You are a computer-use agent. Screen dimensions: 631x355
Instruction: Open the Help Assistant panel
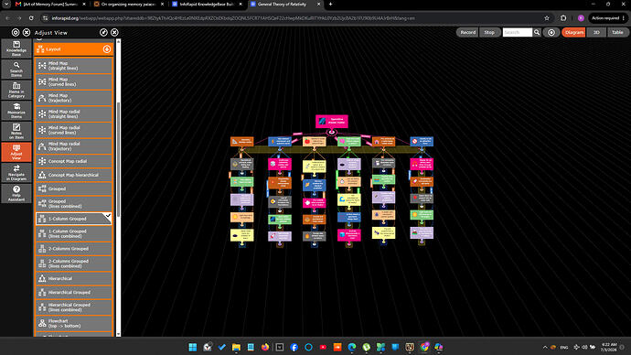[16, 194]
